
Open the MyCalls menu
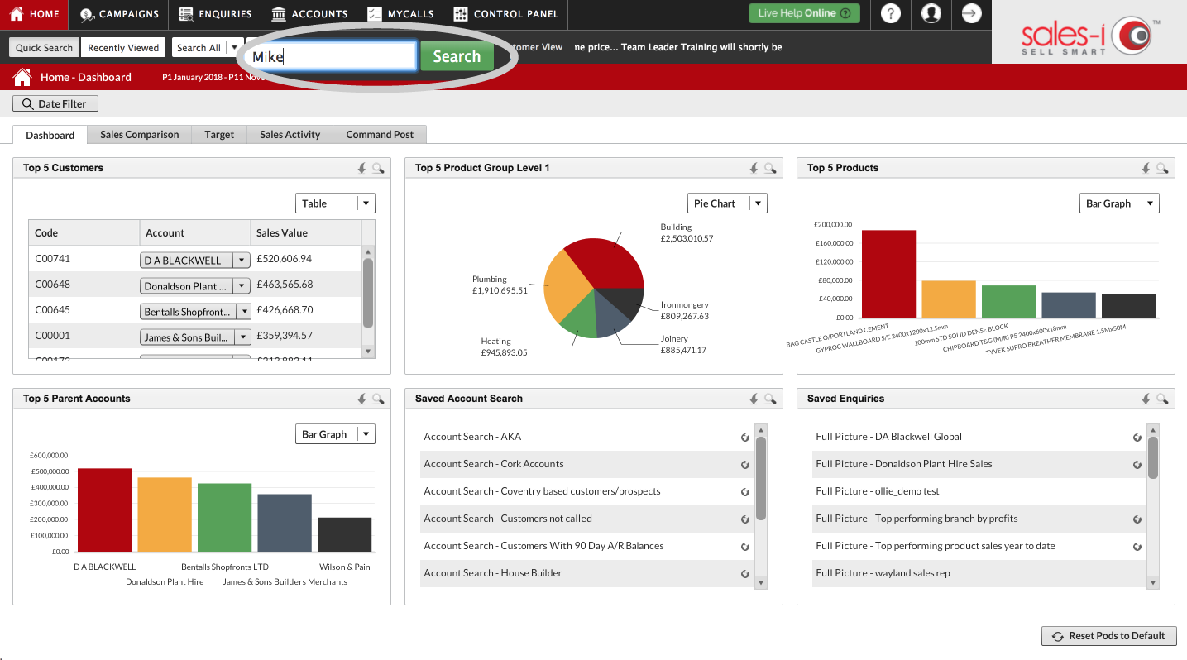[x=400, y=14]
